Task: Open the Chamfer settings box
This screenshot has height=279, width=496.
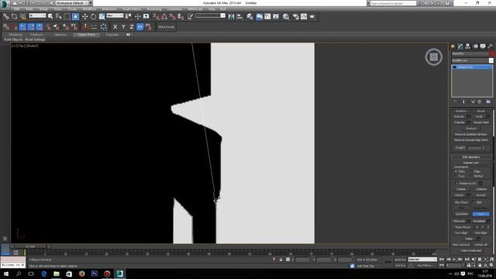Action: [x=468, y=122]
